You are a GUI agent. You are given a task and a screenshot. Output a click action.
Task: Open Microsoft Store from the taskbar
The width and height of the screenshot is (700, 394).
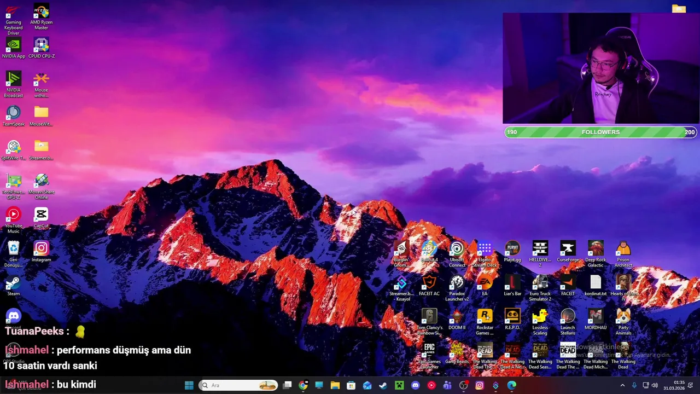tap(351, 385)
